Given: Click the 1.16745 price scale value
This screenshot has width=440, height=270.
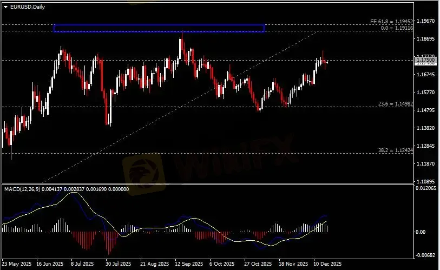Looking at the screenshot, I should (x=426, y=74).
